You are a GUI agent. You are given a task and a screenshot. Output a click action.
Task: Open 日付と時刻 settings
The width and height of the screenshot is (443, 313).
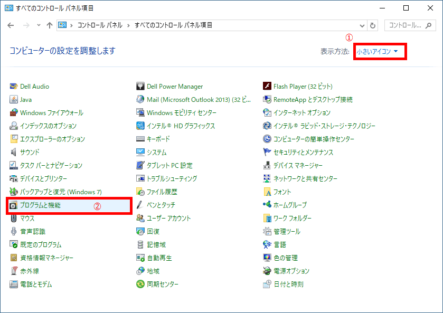pyautogui.click(x=288, y=284)
